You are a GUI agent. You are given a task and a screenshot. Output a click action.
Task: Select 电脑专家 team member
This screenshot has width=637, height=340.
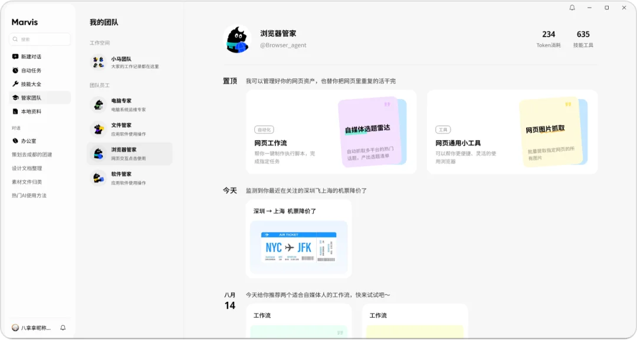(x=130, y=105)
